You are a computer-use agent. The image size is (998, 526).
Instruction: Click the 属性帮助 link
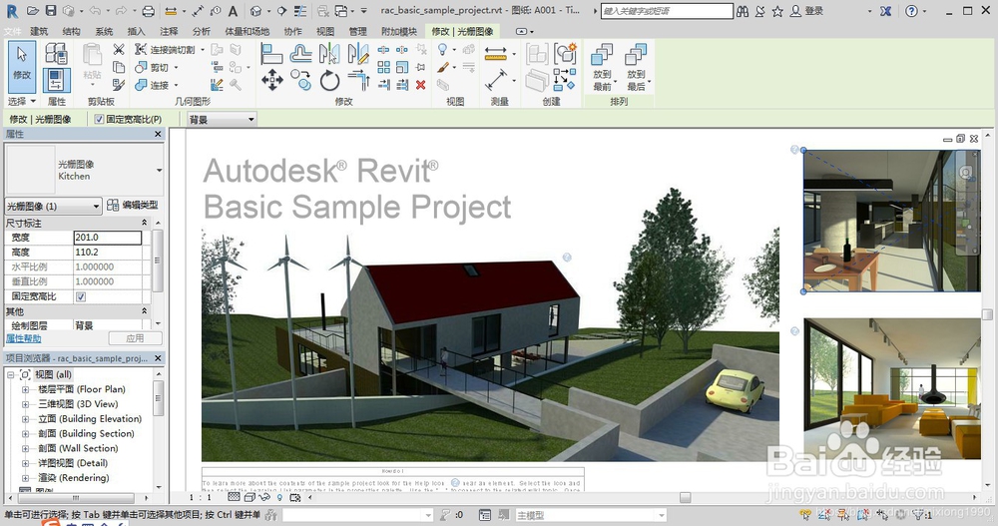point(24,338)
